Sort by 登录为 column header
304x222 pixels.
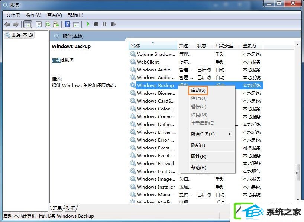pos(252,46)
